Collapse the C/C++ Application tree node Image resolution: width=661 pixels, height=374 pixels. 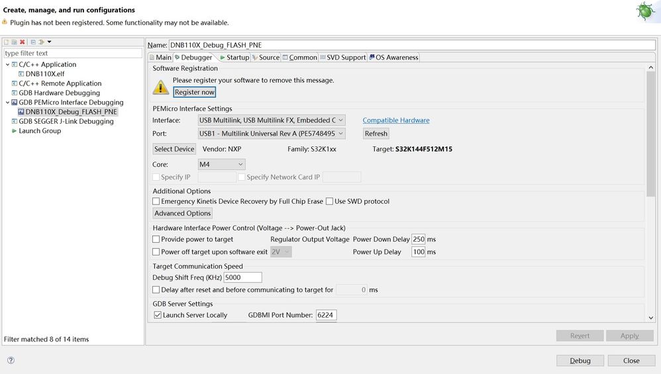pyautogui.click(x=7, y=64)
